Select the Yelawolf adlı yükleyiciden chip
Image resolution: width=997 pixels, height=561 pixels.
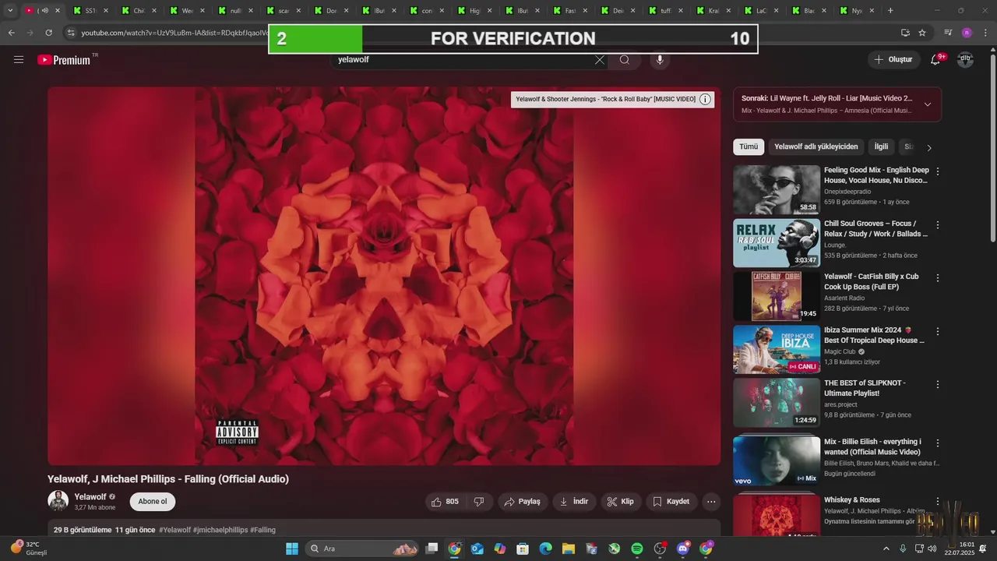tap(816, 146)
